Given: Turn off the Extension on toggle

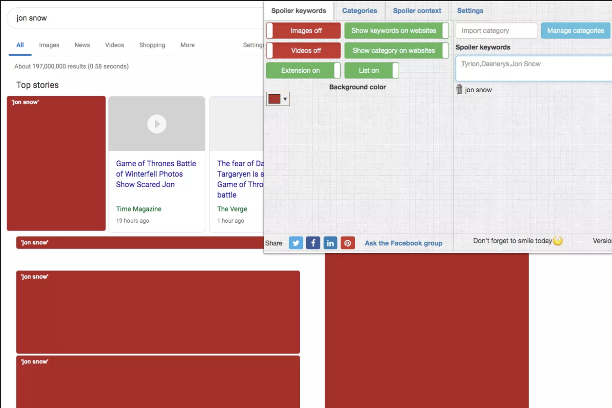Looking at the screenshot, I should 303,70.
